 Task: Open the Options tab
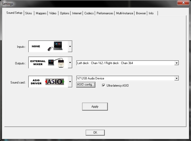pyautogui.click(x=65, y=13)
